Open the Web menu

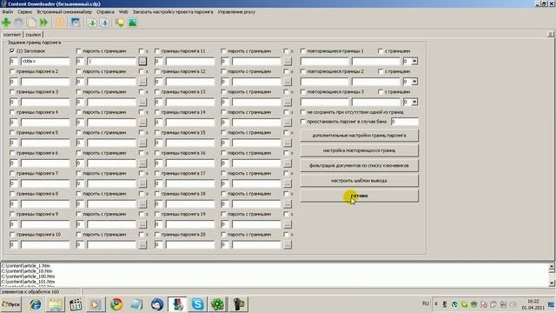click(x=123, y=11)
